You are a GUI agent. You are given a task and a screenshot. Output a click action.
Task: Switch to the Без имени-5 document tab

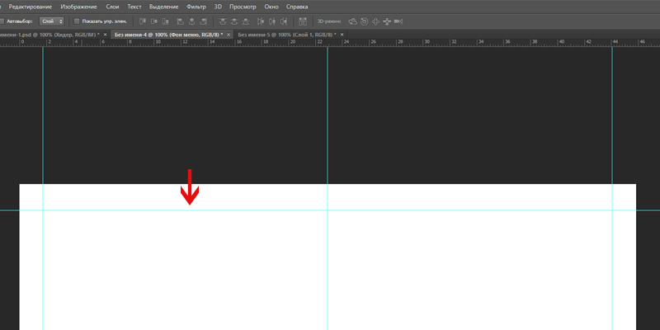click(285, 35)
